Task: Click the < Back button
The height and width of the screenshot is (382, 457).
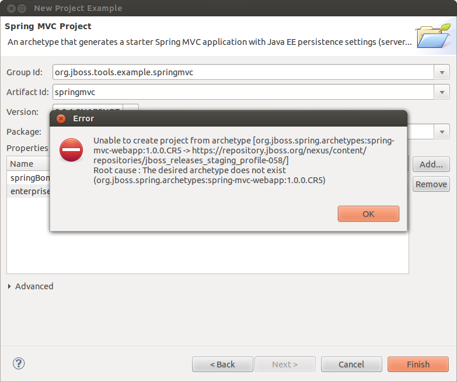Action: [x=222, y=365]
